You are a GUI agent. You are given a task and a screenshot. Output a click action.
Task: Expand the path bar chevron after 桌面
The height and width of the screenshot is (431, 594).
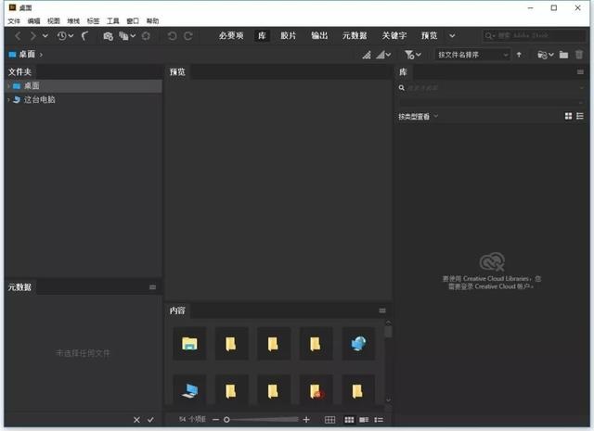click(x=41, y=55)
